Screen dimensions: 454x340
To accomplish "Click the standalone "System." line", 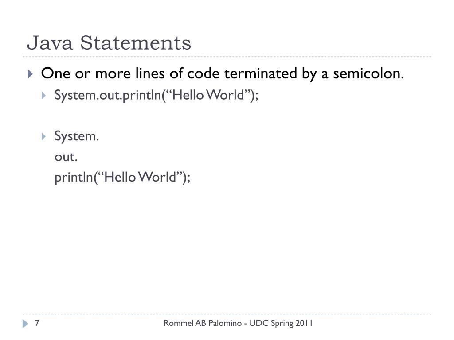I will (76, 136).
